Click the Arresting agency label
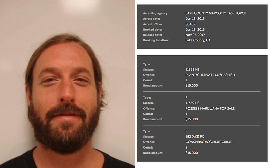The height and width of the screenshot is (168, 269). click(x=156, y=13)
